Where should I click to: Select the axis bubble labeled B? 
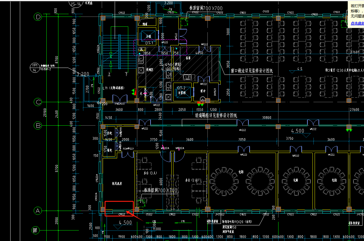37,126
